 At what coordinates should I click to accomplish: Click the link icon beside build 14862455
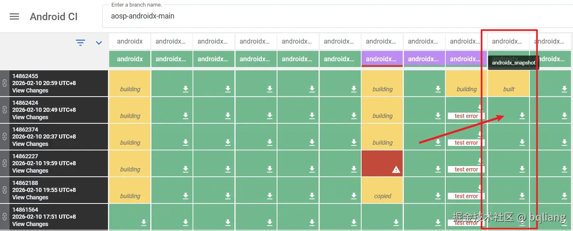pyautogui.click(x=5, y=83)
